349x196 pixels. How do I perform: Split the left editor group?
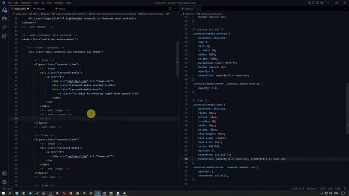[x=170, y=9]
